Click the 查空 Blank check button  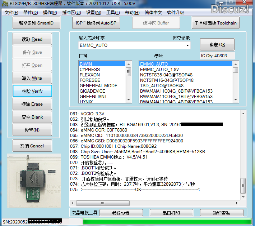[32, 117]
